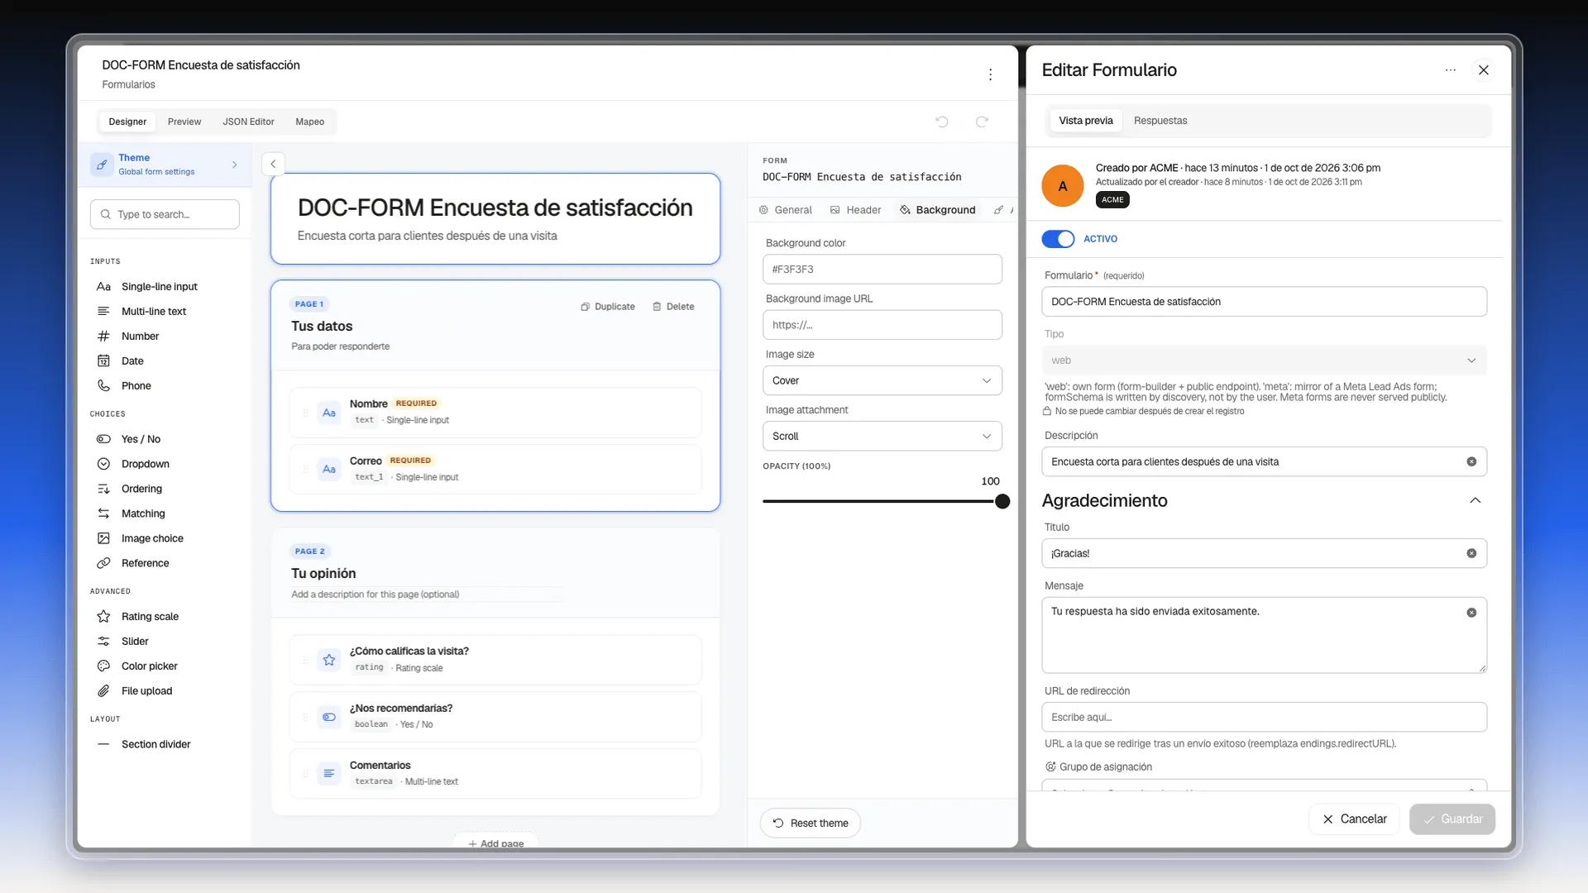Switch to the JSON Editor tab
The image size is (1588, 893).
[248, 122]
